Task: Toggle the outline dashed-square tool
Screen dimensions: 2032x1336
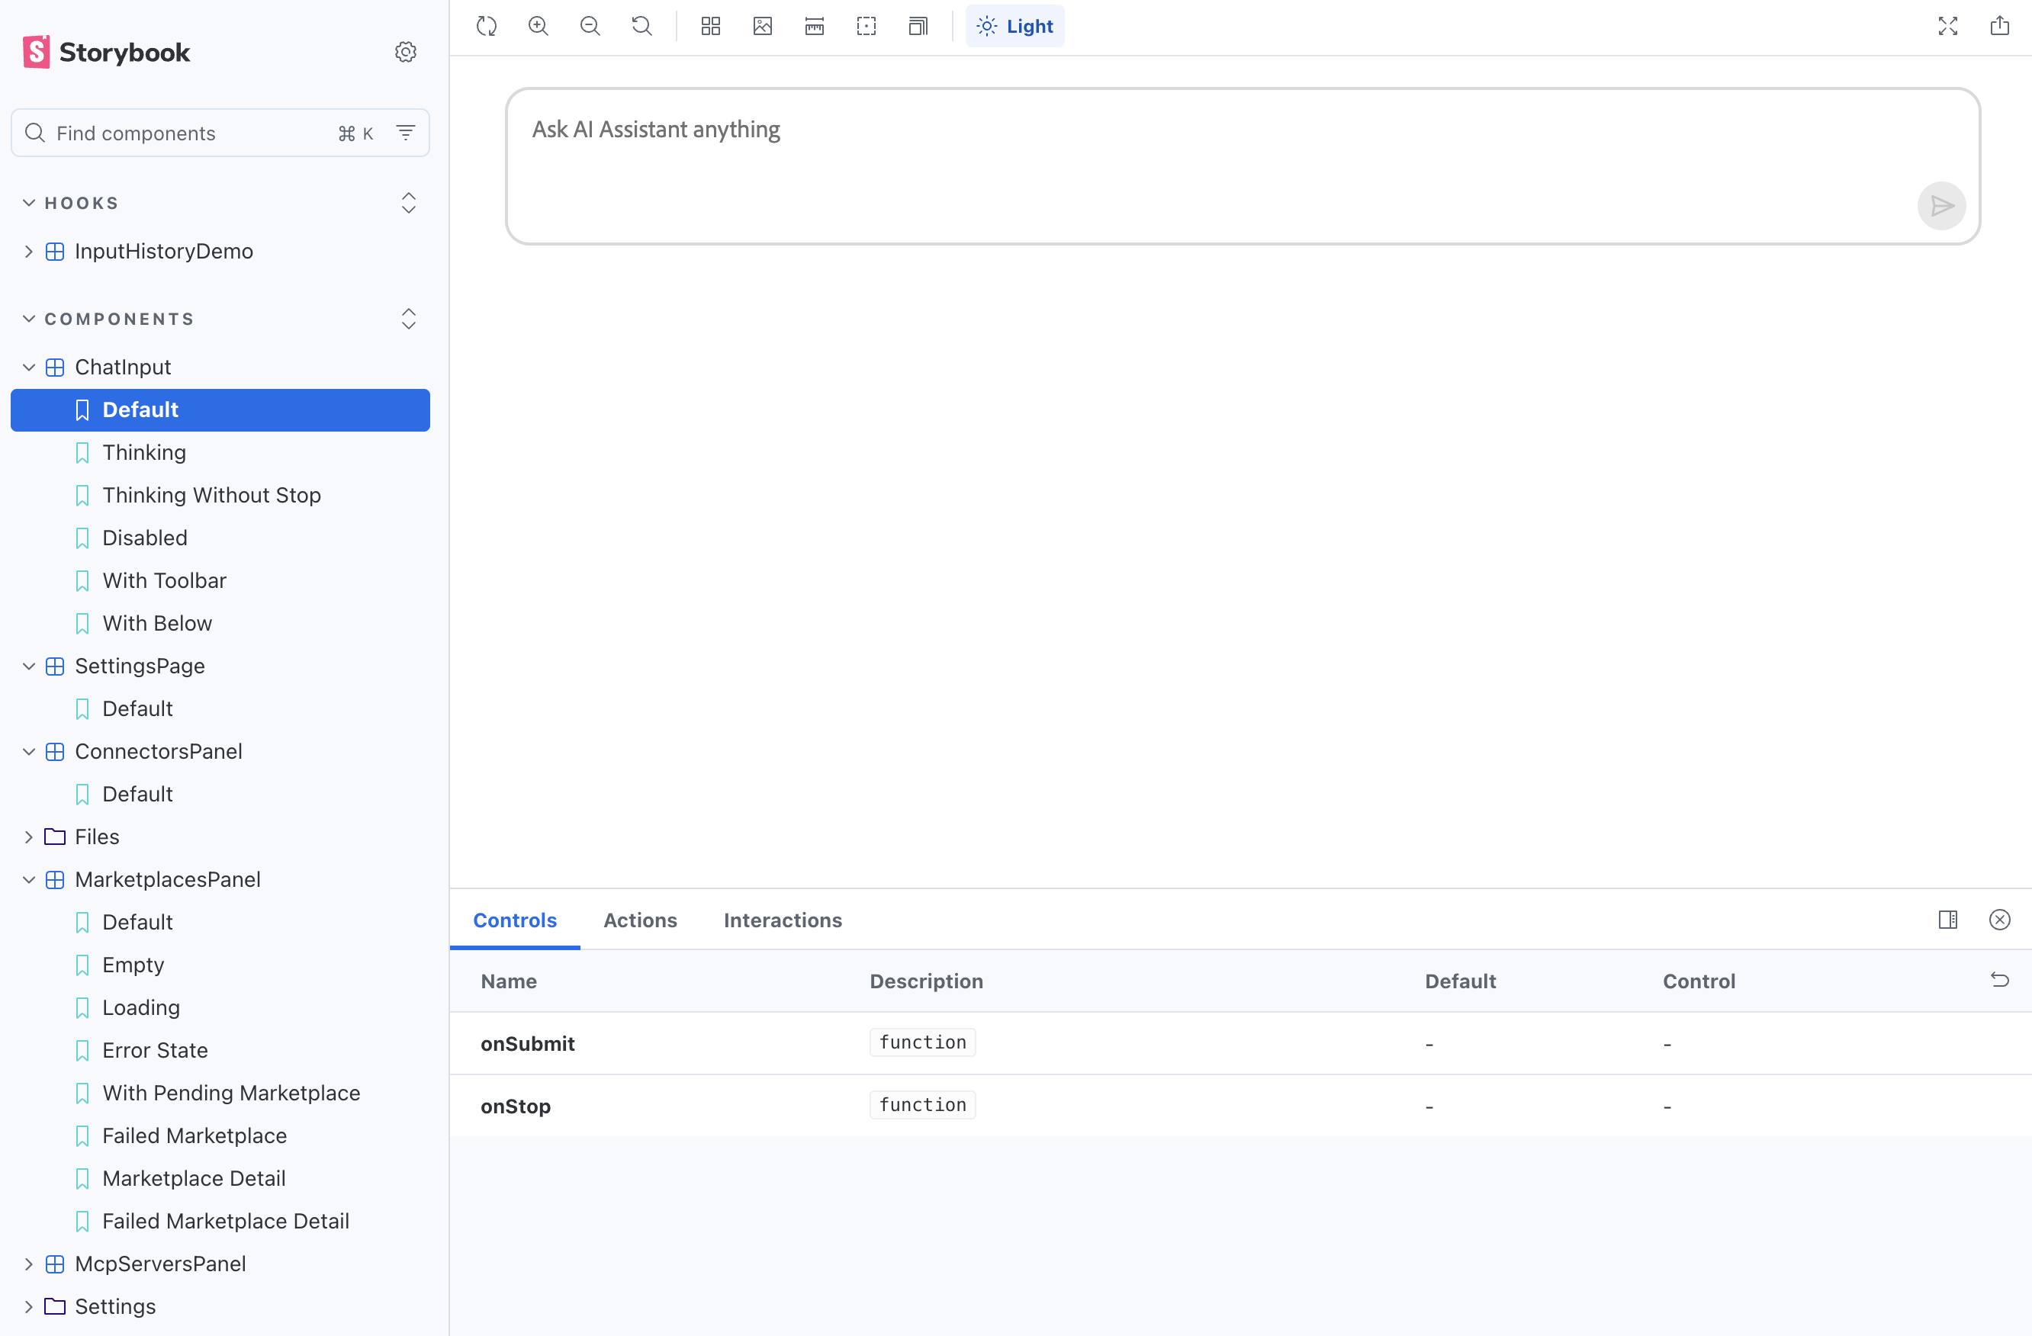Action: (x=866, y=27)
